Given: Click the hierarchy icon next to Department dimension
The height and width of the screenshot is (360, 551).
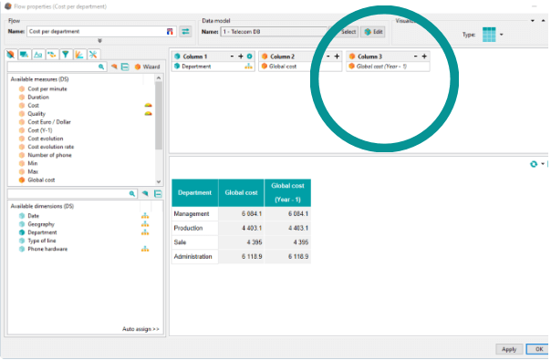Looking at the screenshot, I should (145, 232).
